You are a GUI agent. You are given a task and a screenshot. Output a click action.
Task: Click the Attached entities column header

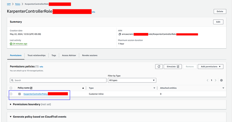coord(168,88)
